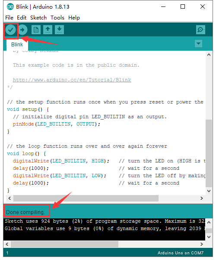Open the Tools menu
Viewport: 216px width, 260px height.
pos(57,18)
